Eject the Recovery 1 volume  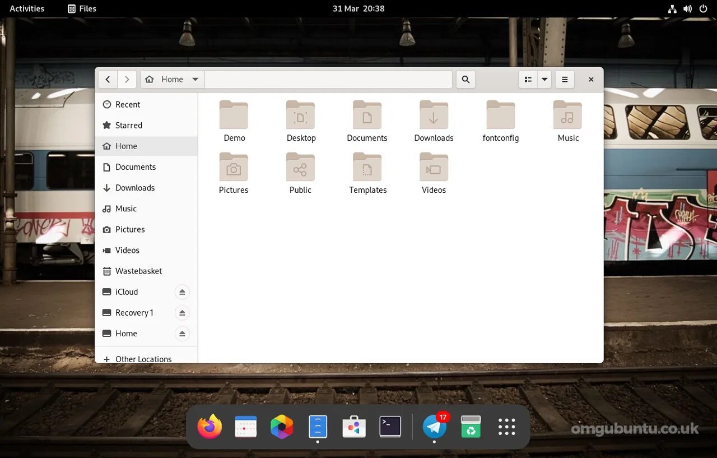click(x=181, y=313)
